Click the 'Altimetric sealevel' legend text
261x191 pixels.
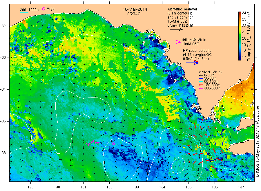coord(182,9)
